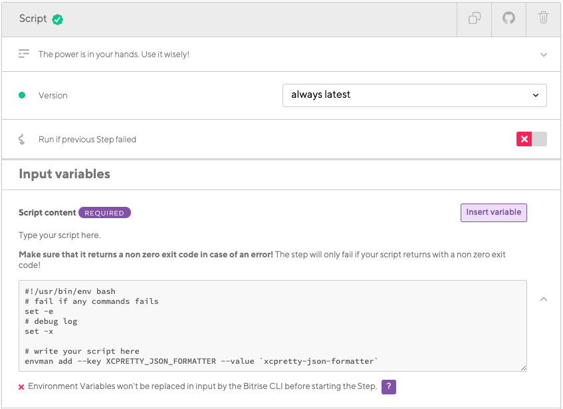Image resolution: width=563 pixels, height=409 pixels.
Task: Open the always latest version dropdown
Action: (414, 95)
